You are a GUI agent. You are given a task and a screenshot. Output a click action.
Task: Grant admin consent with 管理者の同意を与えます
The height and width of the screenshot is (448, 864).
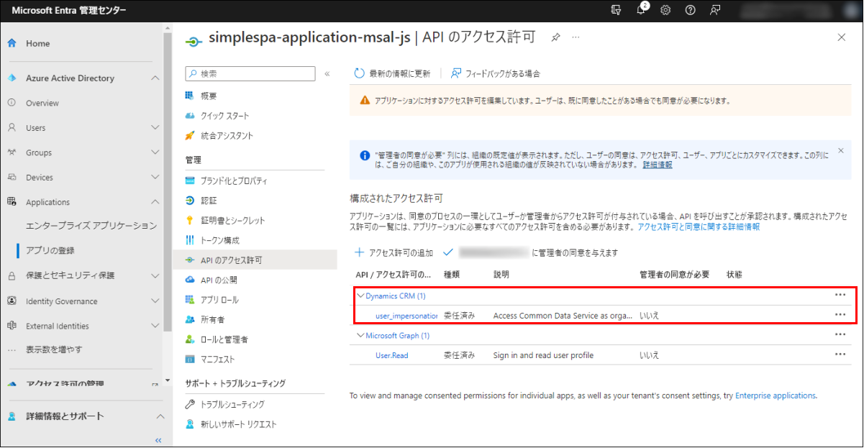(531, 252)
